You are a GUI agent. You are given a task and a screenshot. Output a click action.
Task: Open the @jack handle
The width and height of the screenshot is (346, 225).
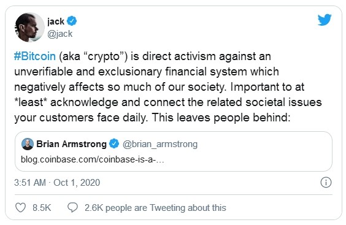60,34
